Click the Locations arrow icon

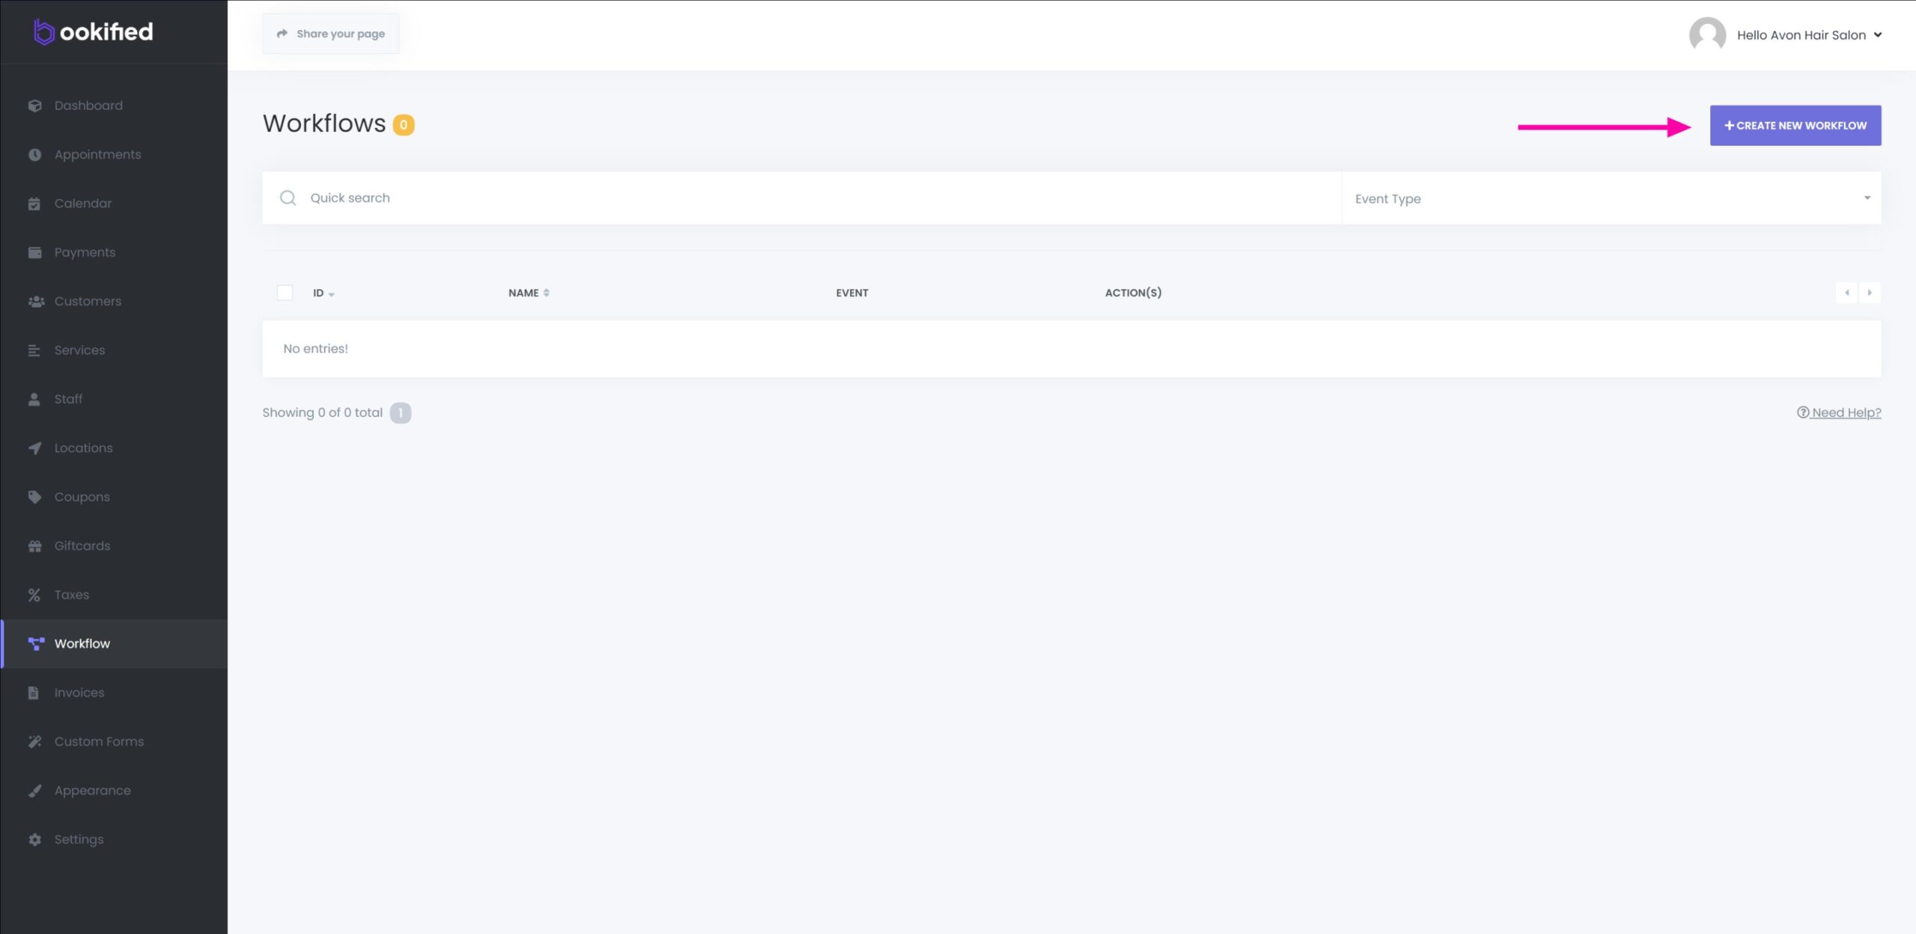pos(34,448)
